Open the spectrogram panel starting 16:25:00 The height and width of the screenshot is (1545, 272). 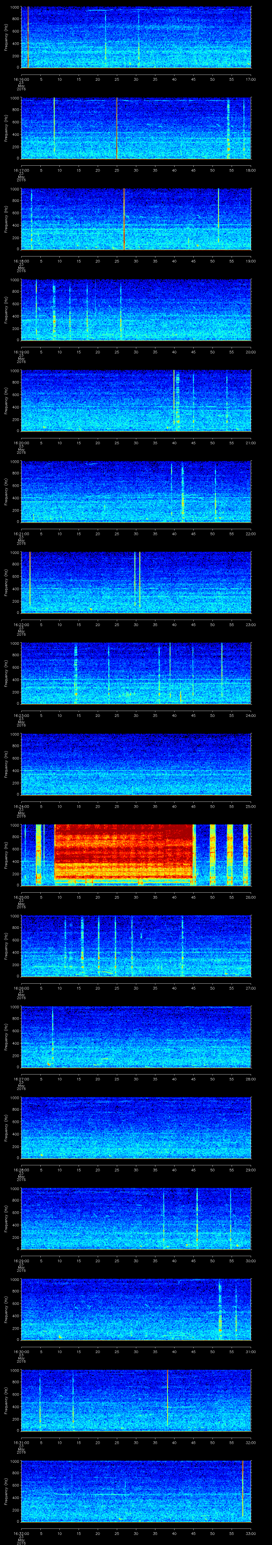(136, 855)
